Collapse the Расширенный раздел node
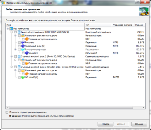Image resolution: width=151 pixels, height=130 pixels. pos(15,49)
